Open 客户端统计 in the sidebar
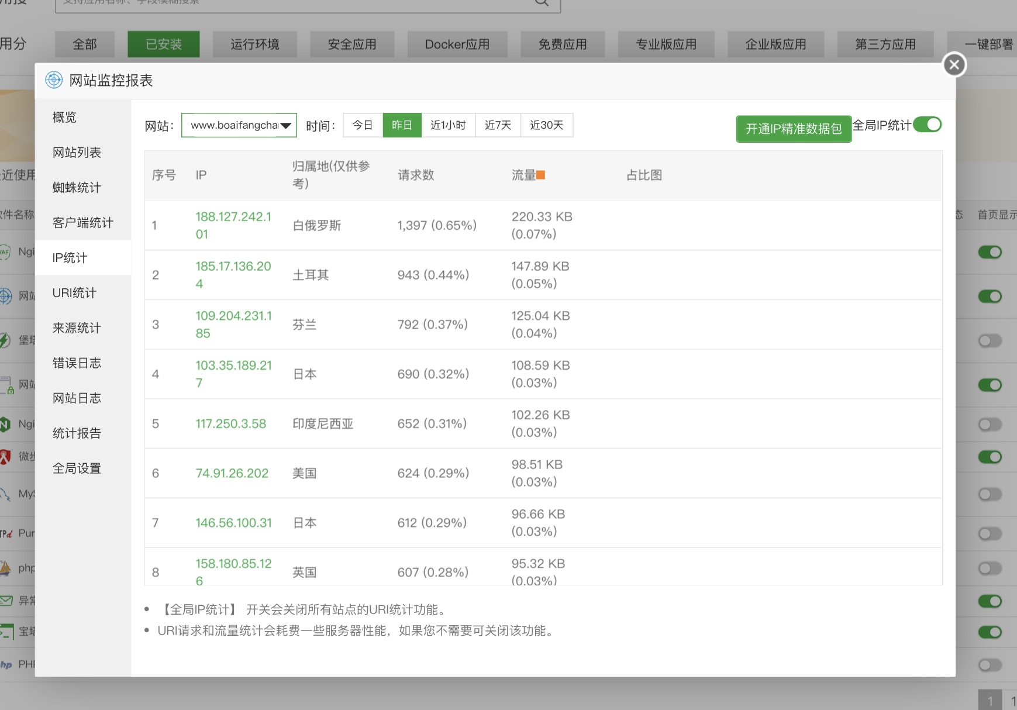Viewport: 1017px width, 710px height. [x=83, y=223]
